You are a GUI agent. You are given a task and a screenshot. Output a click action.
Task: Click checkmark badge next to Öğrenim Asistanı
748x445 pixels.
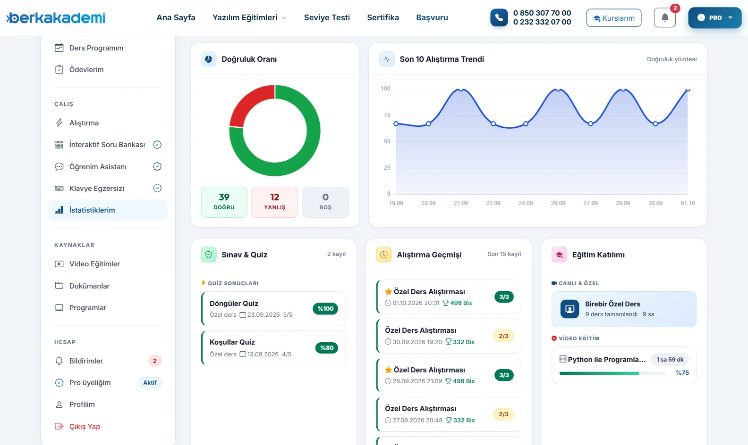[157, 166]
